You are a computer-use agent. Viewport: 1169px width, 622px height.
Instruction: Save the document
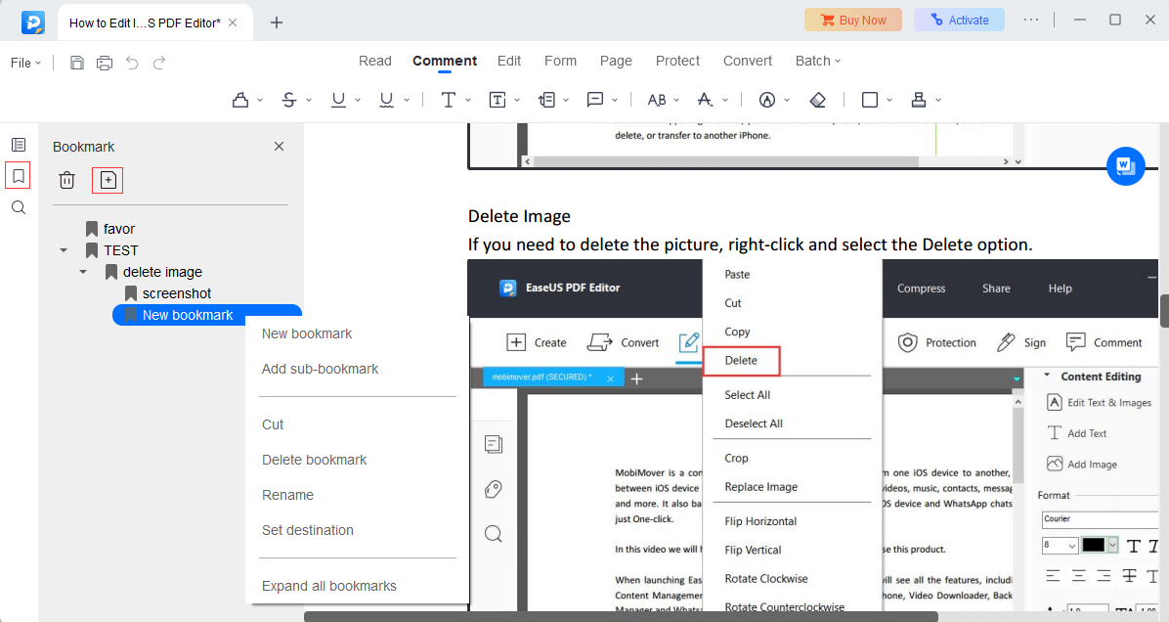pos(77,63)
